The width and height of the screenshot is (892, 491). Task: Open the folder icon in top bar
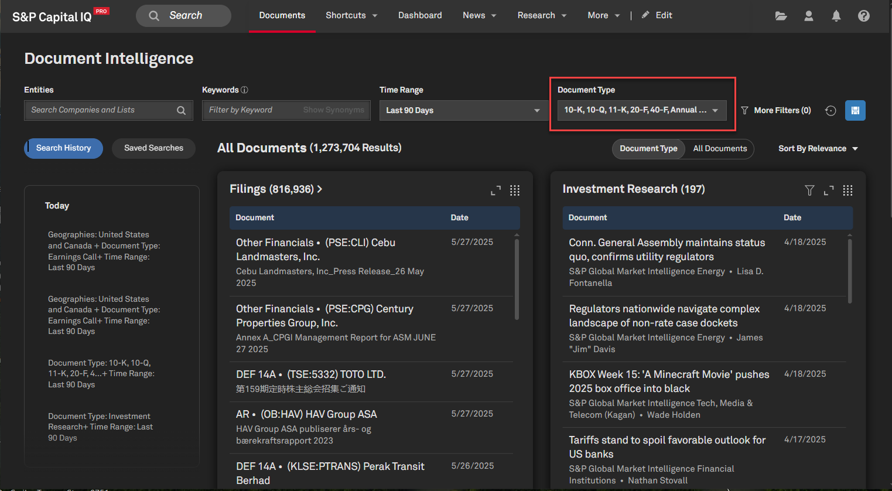pos(781,16)
